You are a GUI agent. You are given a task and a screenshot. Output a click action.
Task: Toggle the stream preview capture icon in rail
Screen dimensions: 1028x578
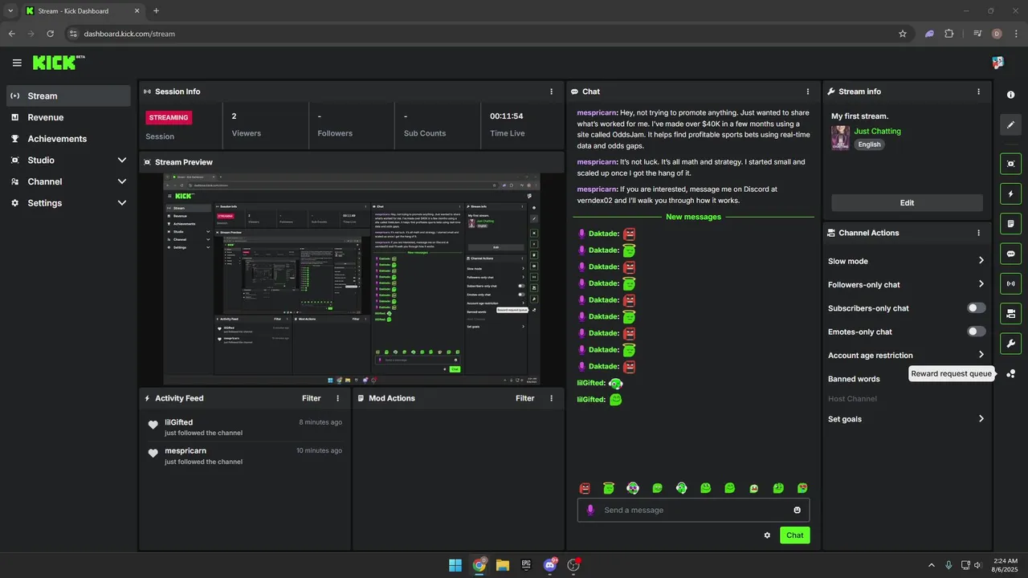(x=1010, y=164)
